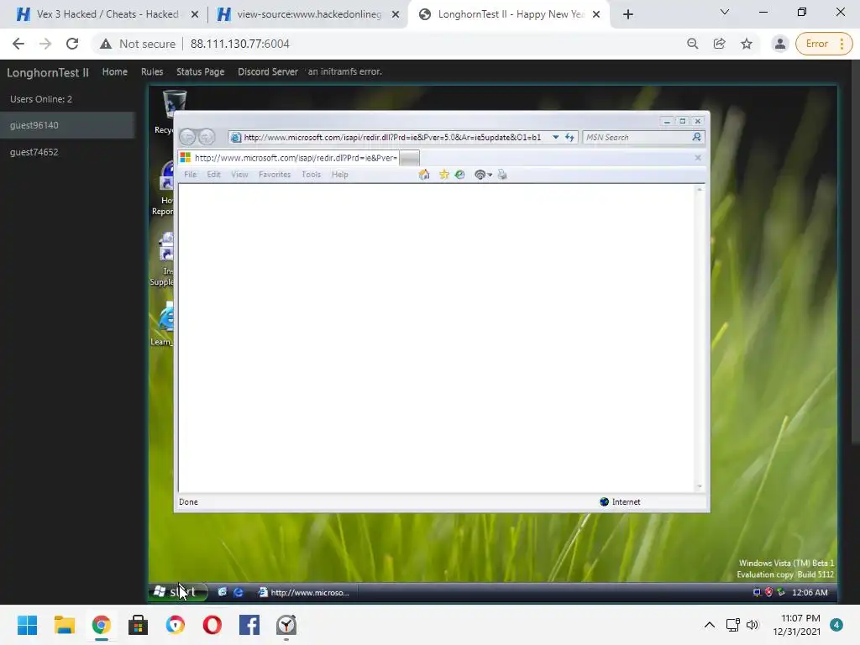Click the Vista taskbar clock 12:06 AM
The height and width of the screenshot is (645, 860).
[810, 592]
